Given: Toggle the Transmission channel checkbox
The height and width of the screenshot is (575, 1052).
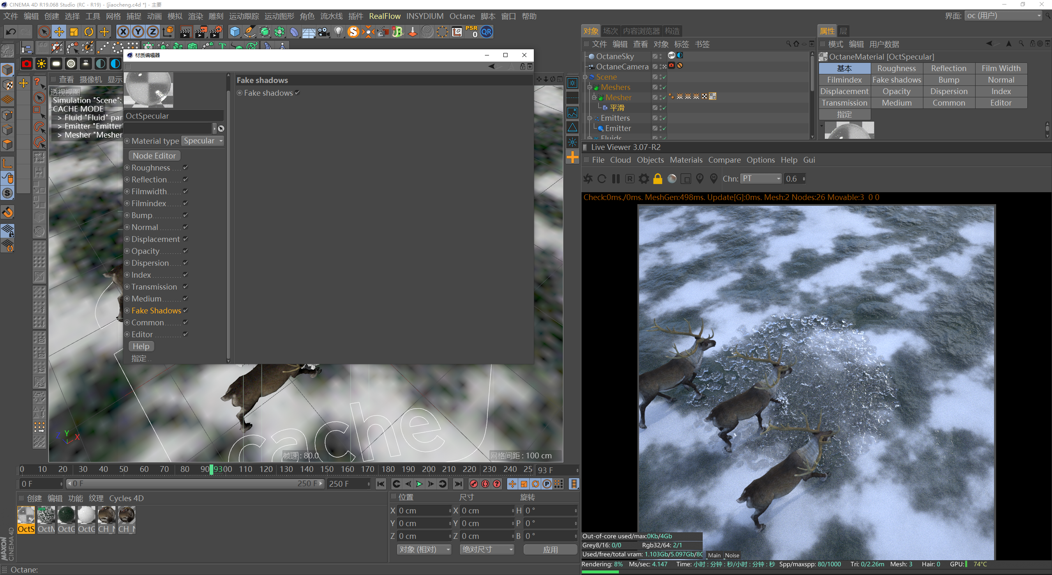Looking at the screenshot, I should point(186,287).
